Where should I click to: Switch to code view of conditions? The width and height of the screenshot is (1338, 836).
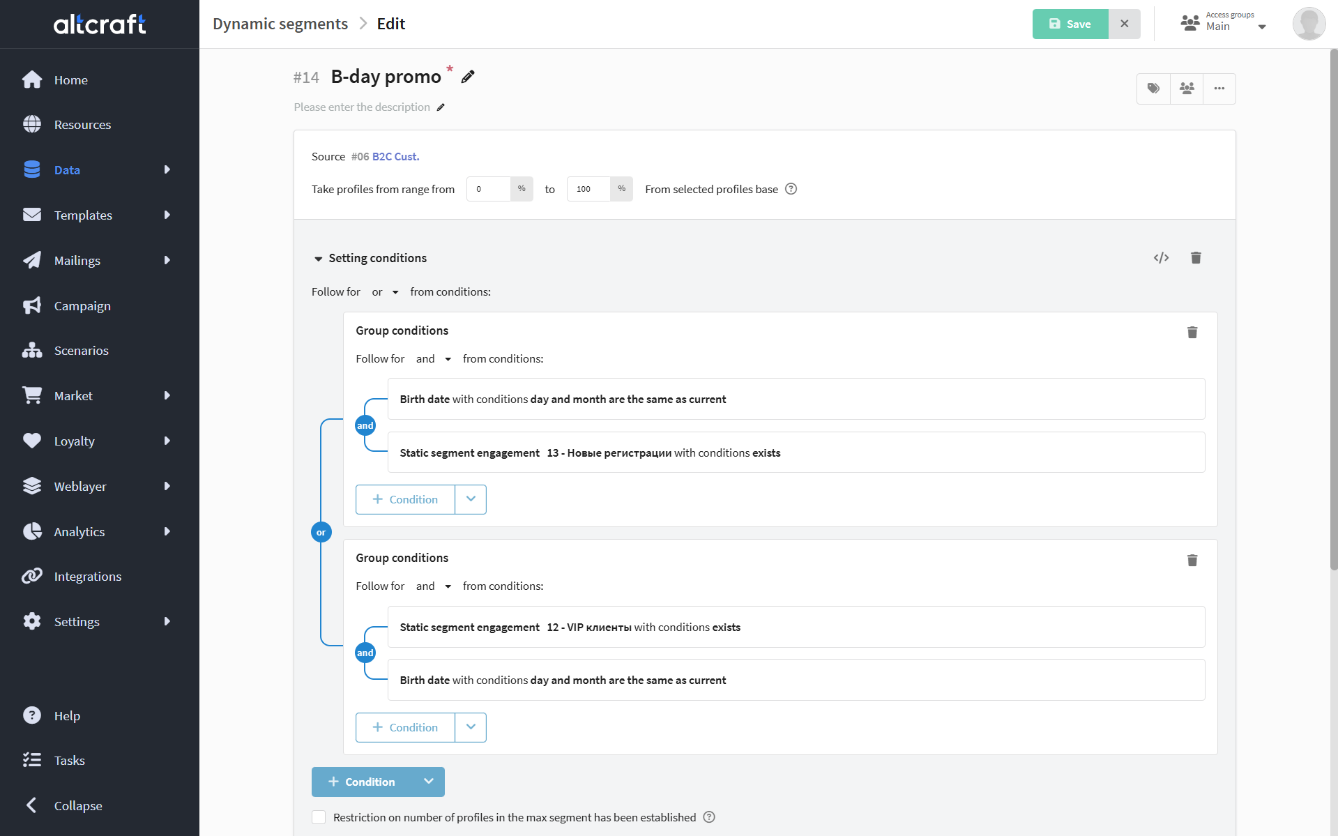(x=1161, y=258)
